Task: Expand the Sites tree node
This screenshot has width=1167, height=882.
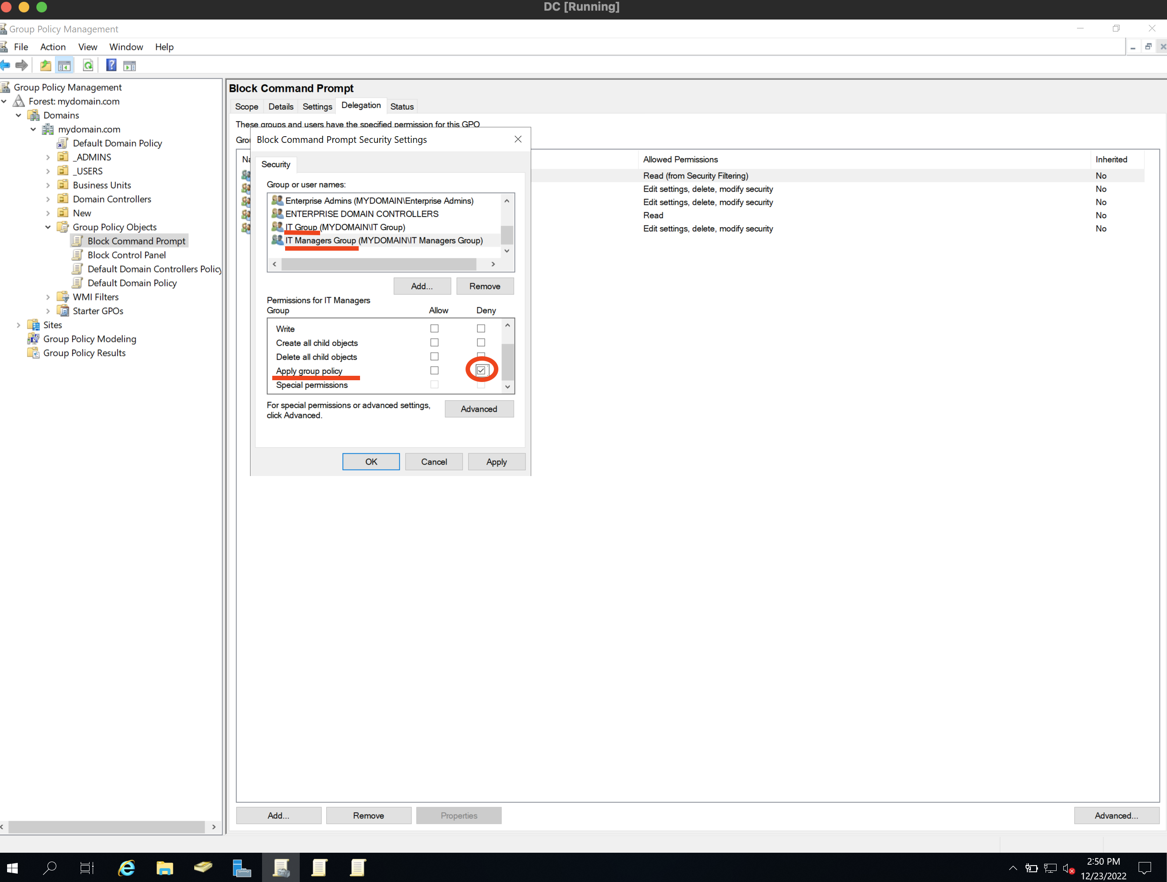Action: (x=19, y=325)
